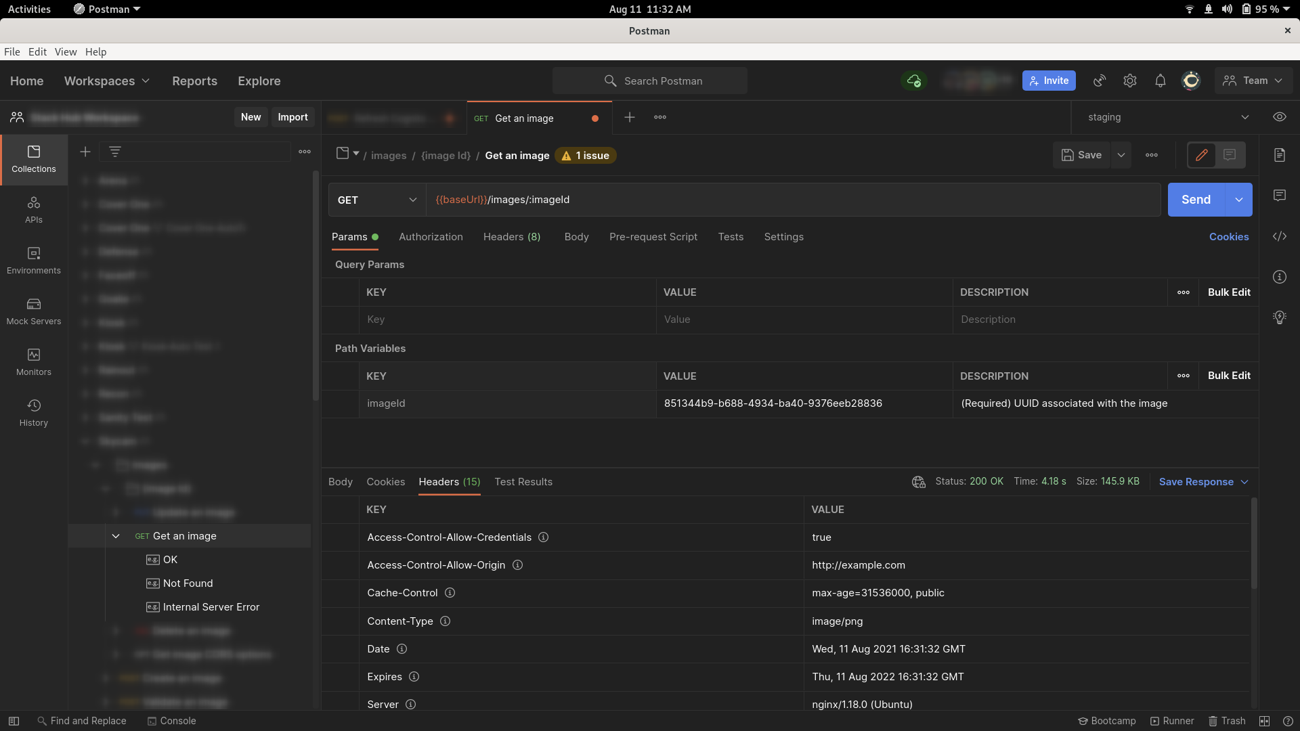Click the settings gear icon in header
Image resolution: width=1300 pixels, height=731 pixels.
(1129, 81)
